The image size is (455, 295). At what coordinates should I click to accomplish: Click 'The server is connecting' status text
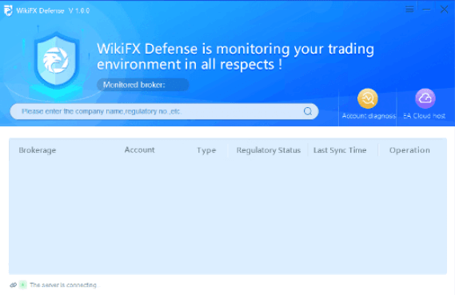point(63,285)
